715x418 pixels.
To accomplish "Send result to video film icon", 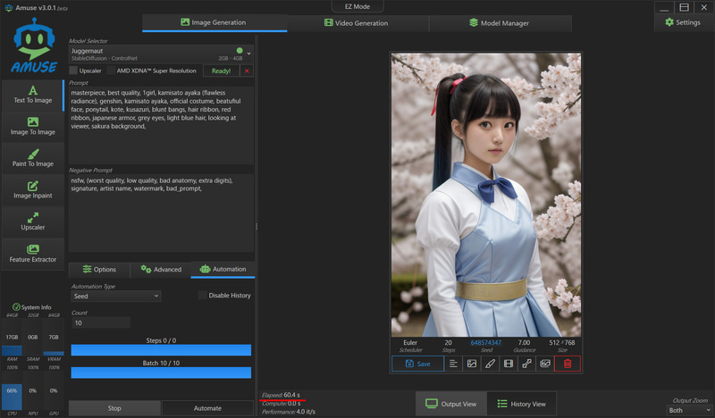I will pyautogui.click(x=508, y=364).
